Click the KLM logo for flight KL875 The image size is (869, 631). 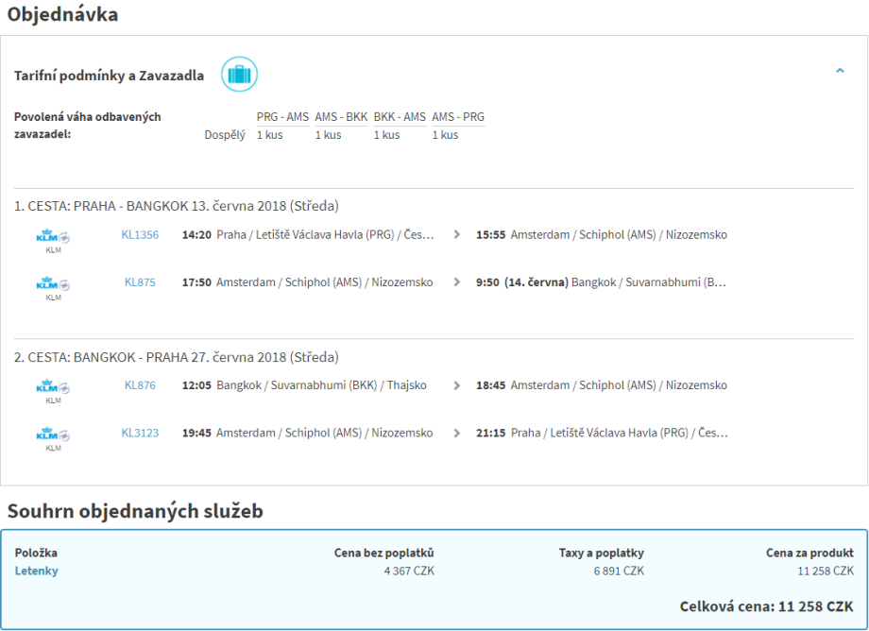(x=53, y=283)
